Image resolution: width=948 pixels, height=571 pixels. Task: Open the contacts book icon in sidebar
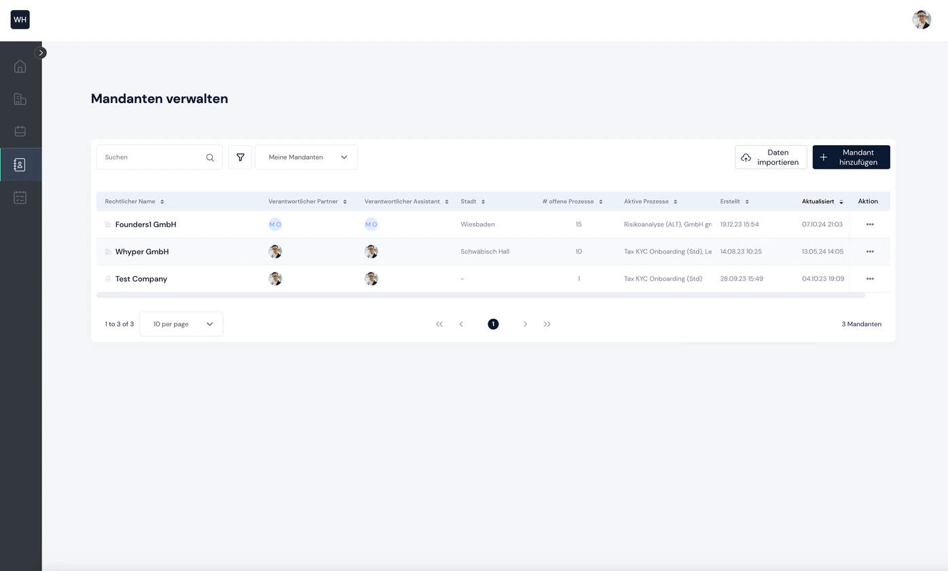coord(20,165)
